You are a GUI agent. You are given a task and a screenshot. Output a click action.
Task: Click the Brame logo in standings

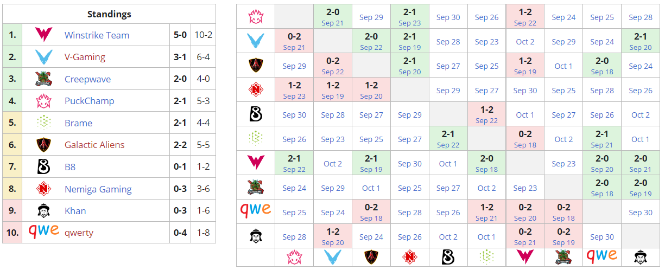click(x=43, y=123)
